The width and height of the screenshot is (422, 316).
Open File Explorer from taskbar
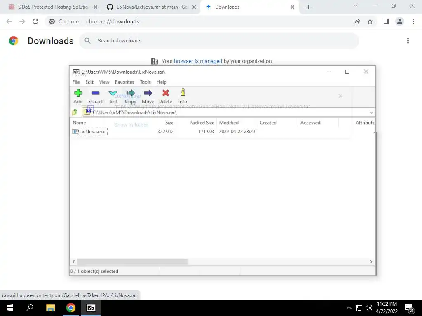coord(50,308)
